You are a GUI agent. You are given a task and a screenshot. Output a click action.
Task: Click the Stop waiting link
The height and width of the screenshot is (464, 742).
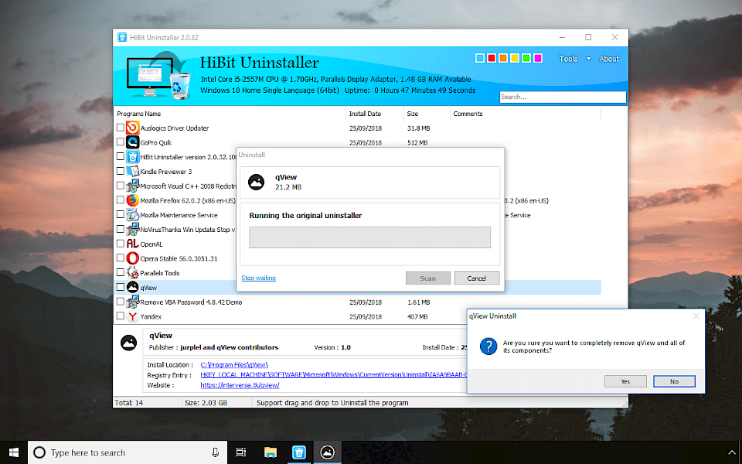pyautogui.click(x=258, y=278)
